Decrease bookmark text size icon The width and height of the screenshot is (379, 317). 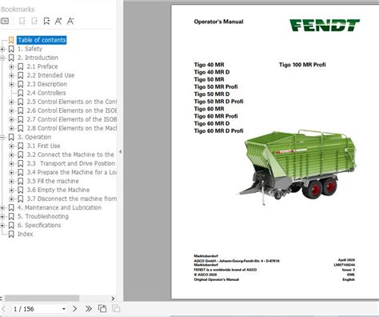point(70,21)
